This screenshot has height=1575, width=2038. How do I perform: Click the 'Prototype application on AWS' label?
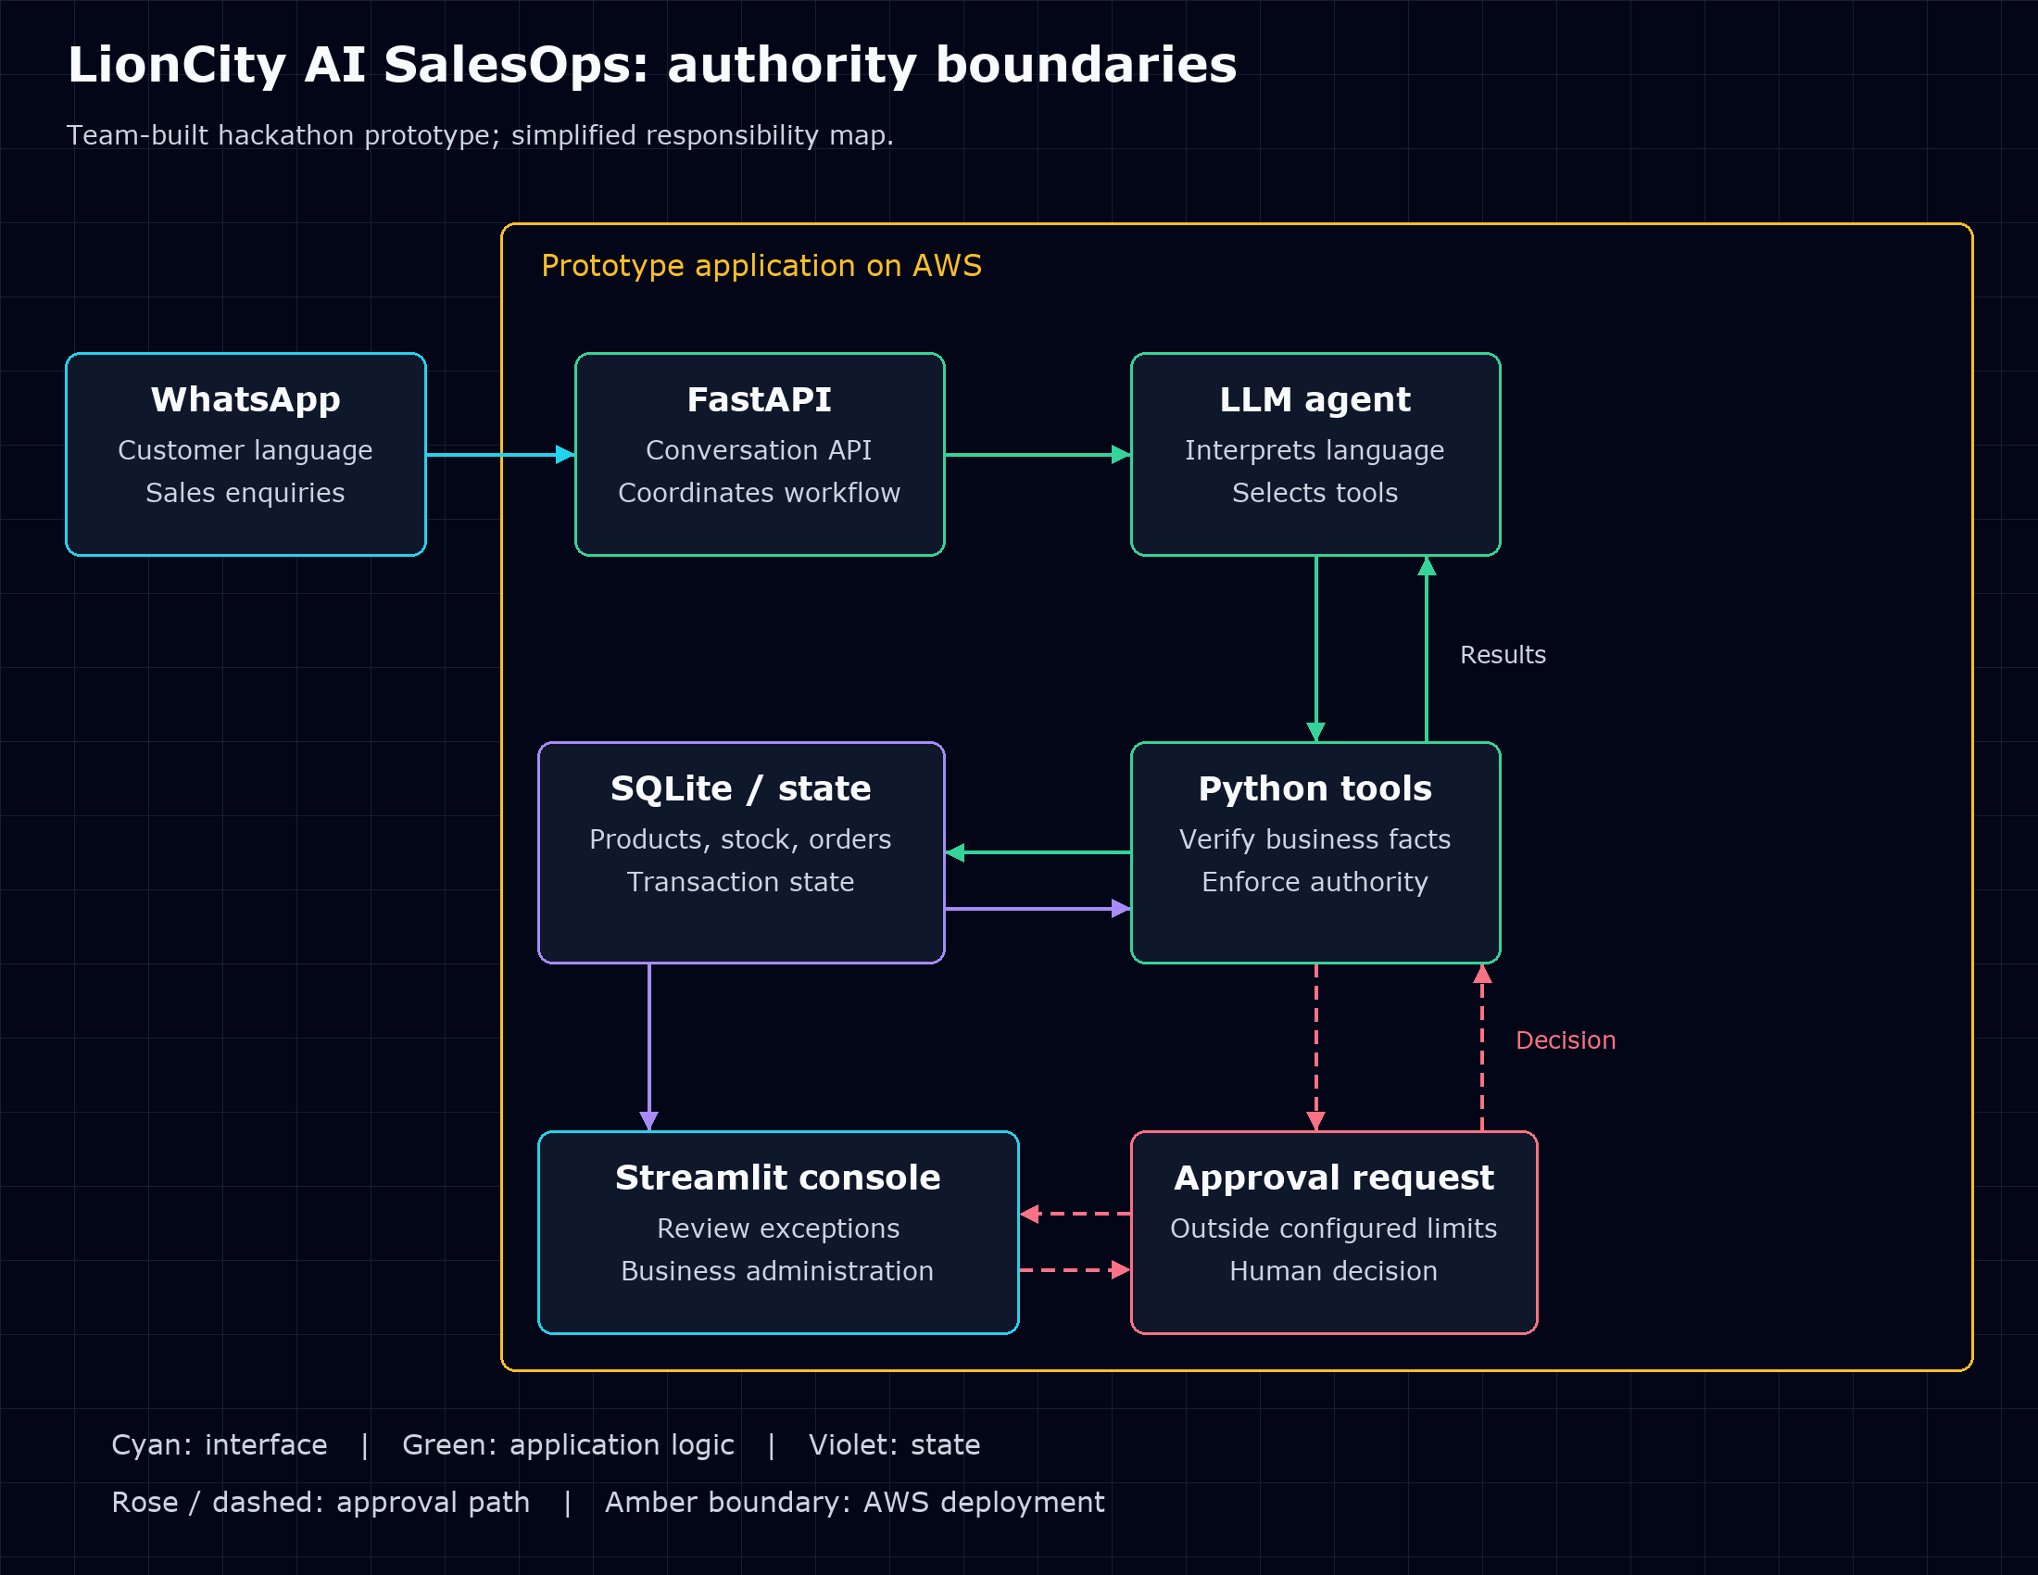point(761,266)
